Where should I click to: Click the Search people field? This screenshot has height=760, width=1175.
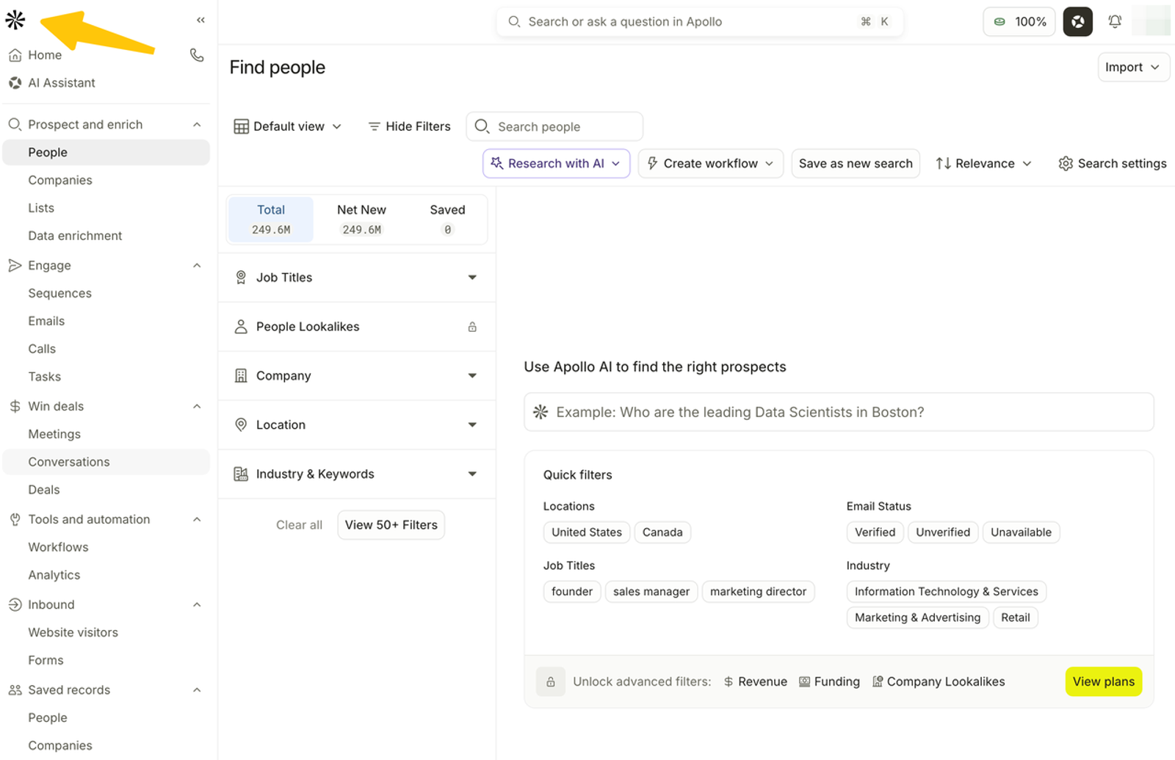click(554, 126)
